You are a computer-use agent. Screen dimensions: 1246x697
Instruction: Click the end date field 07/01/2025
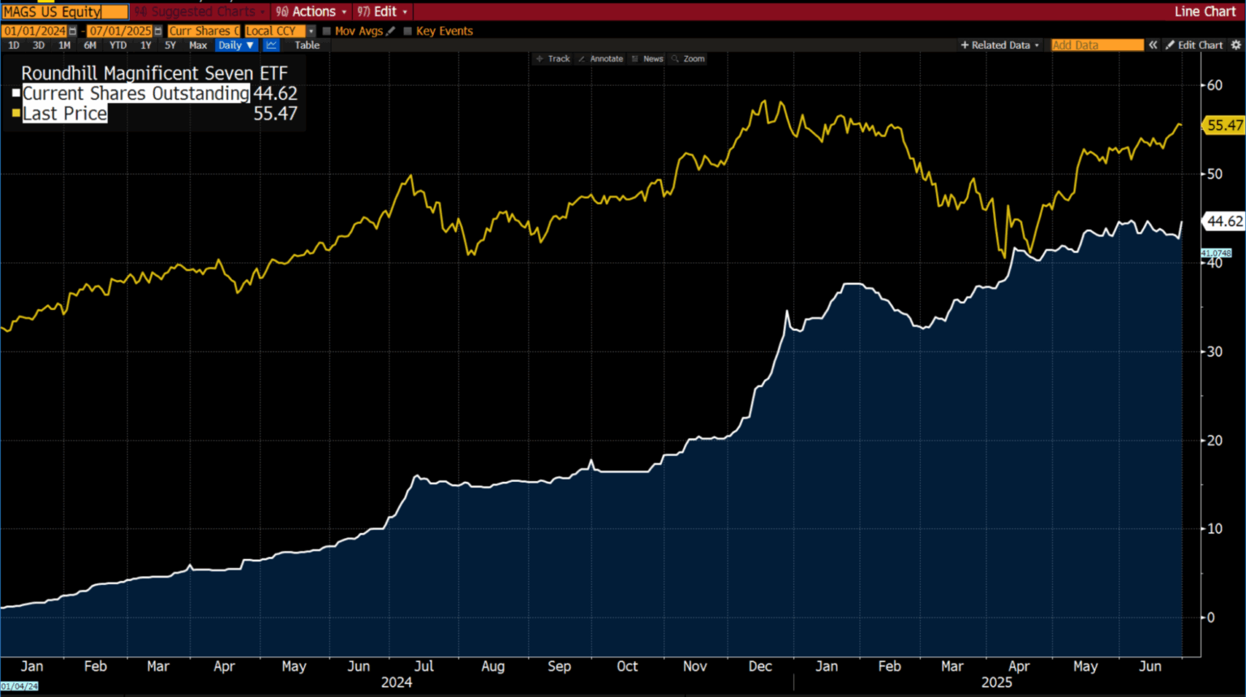pyautogui.click(x=120, y=31)
